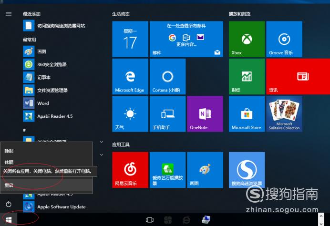Open the Groove 音乐 tile
This screenshot has width=330, height=226.
(284, 39)
